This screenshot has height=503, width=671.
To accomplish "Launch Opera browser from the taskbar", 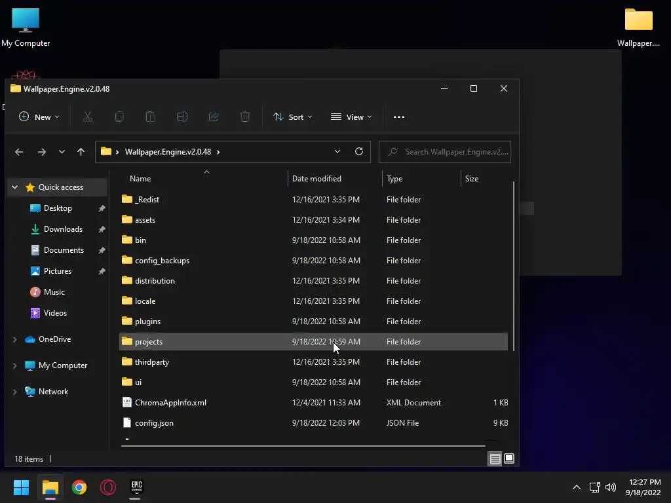I will [x=108, y=487].
